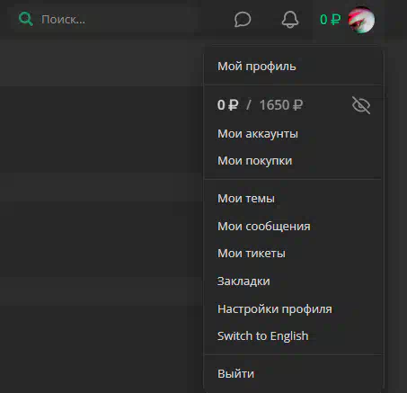
Task: Open the conversations chat bubble icon
Action: [x=243, y=20]
